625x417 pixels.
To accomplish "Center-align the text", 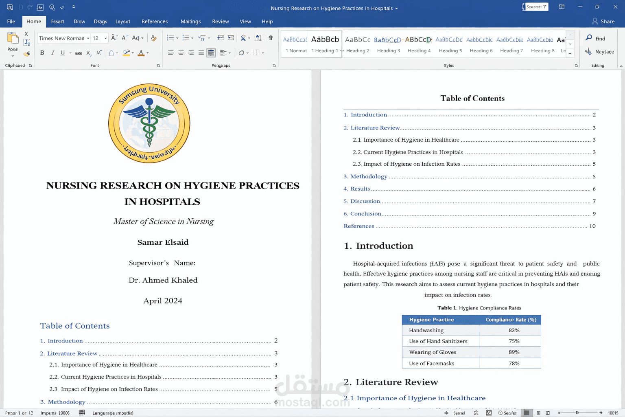I will pos(181,53).
